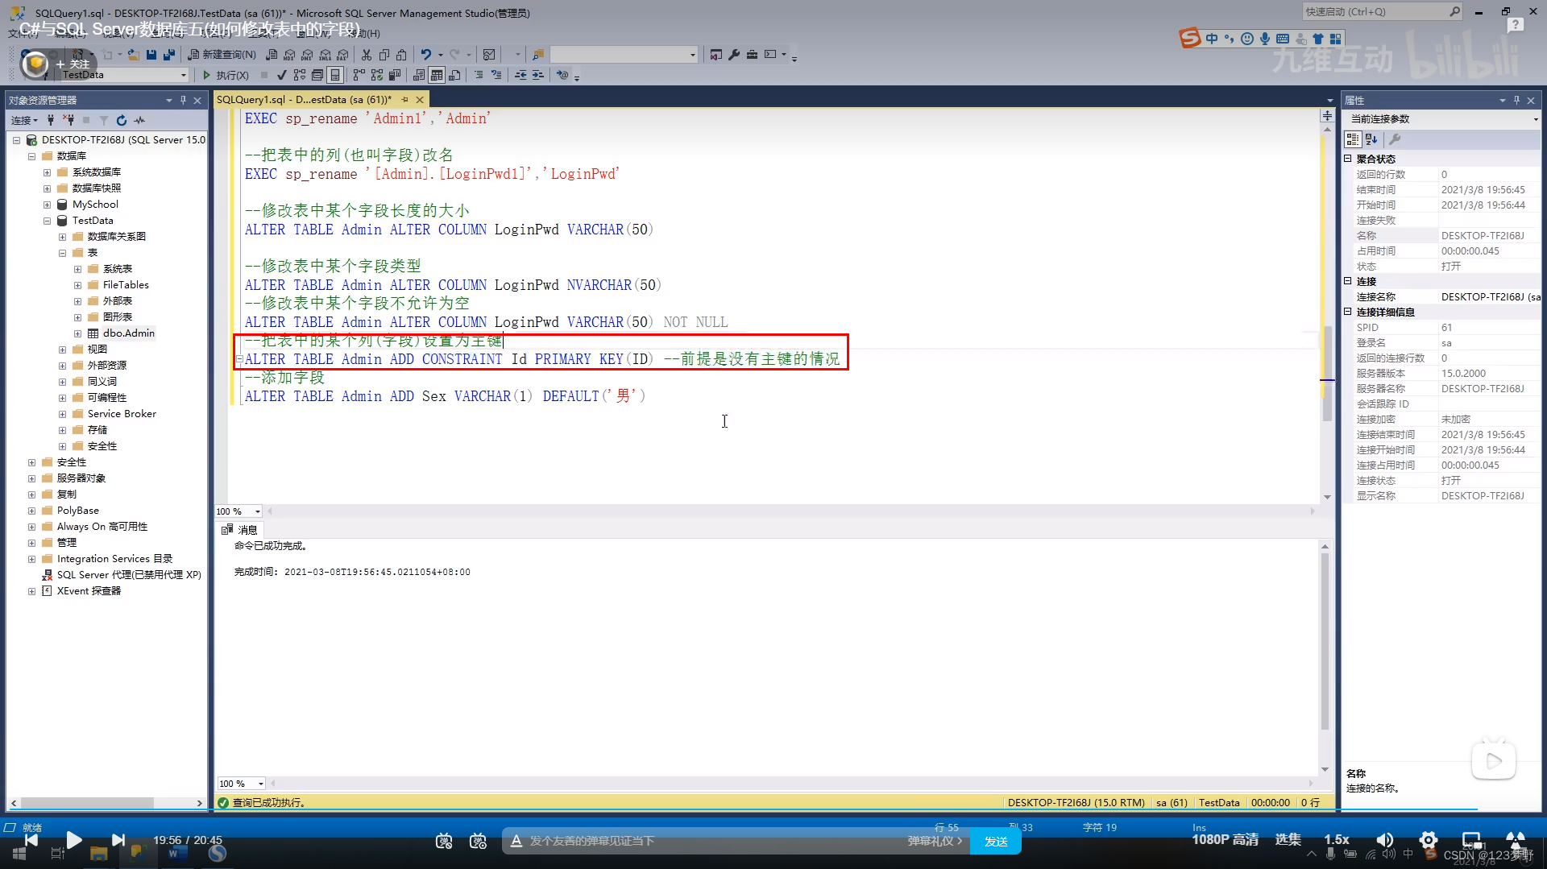
Task: Toggle Results to File icon
Action: pyautogui.click(x=454, y=75)
